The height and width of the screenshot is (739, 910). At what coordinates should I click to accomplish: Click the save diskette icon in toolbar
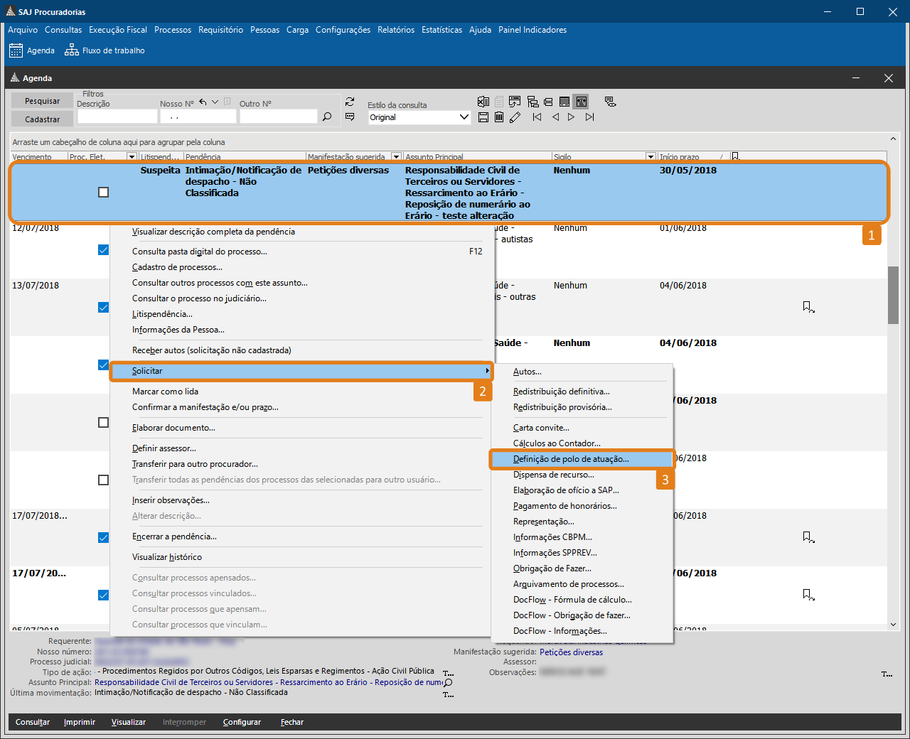tap(483, 117)
